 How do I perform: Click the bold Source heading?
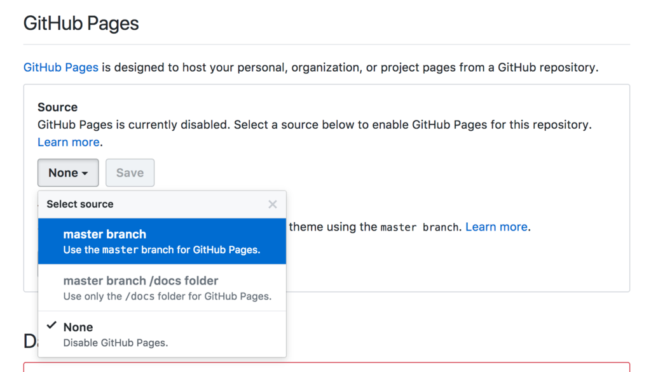(x=57, y=107)
